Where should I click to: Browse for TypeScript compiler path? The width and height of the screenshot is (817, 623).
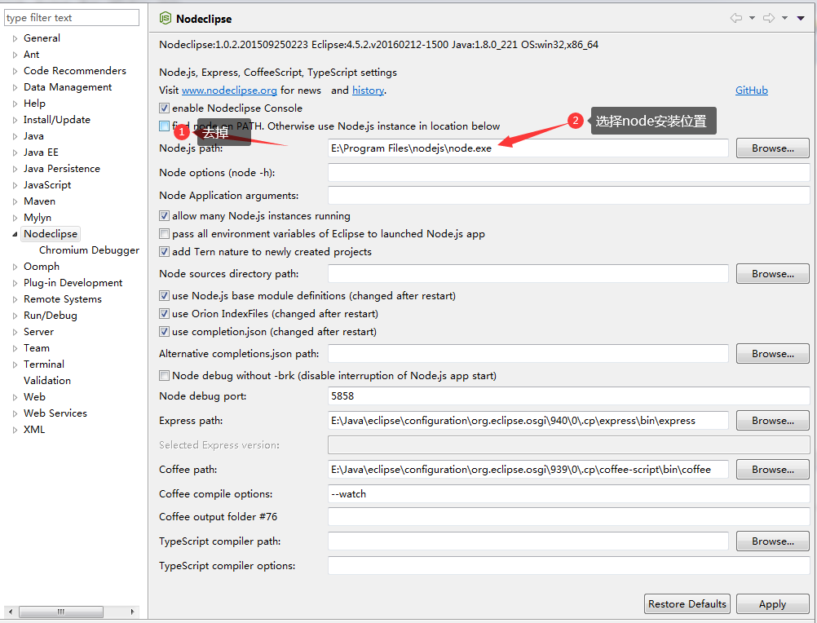773,541
